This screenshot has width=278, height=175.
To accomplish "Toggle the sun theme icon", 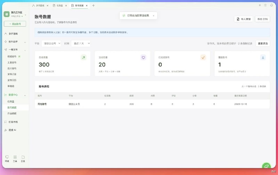I will 265,5.
